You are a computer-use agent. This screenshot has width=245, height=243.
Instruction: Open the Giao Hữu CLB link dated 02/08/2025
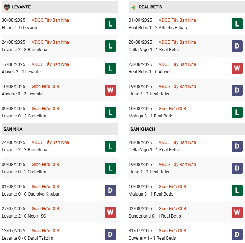[173, 209]
